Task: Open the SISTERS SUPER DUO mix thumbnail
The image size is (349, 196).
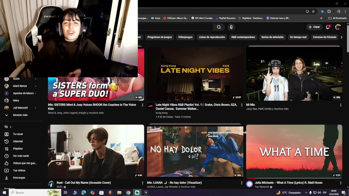Action: tap(96, 89)
